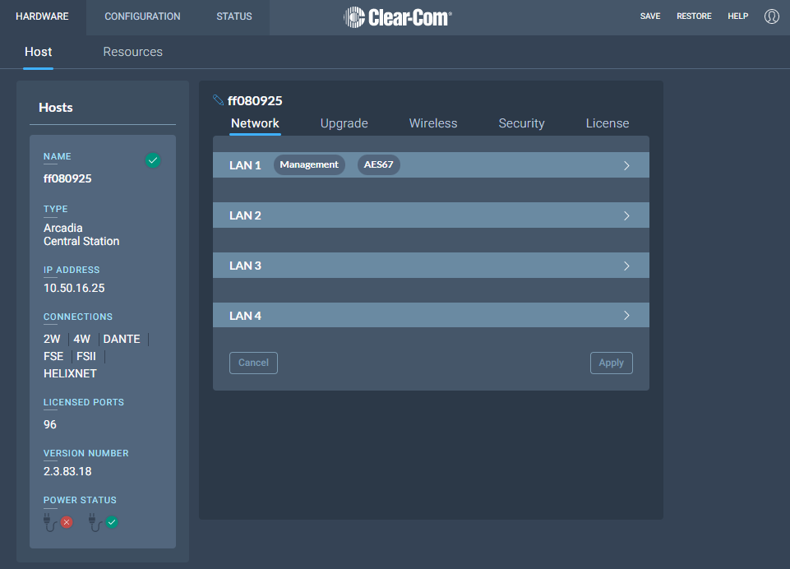This screenshot has height=569, width=790.
Task: Click the Clear-Com logo
Action: coord(398,17)
